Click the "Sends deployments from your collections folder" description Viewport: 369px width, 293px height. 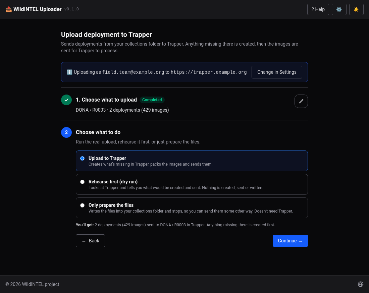click(179, 47)
